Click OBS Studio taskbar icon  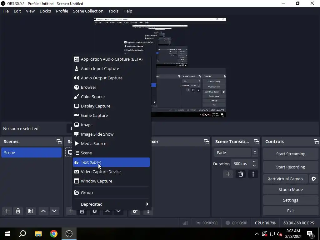(69, 234)
